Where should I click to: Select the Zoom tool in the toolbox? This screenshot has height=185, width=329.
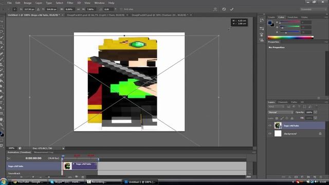2,124
